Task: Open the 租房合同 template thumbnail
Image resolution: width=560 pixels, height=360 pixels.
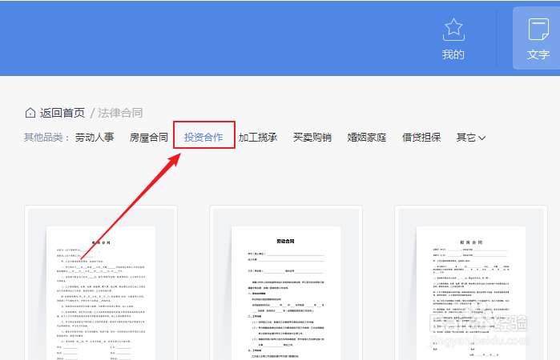Action: pyautogui.click(x=471, y=283)
